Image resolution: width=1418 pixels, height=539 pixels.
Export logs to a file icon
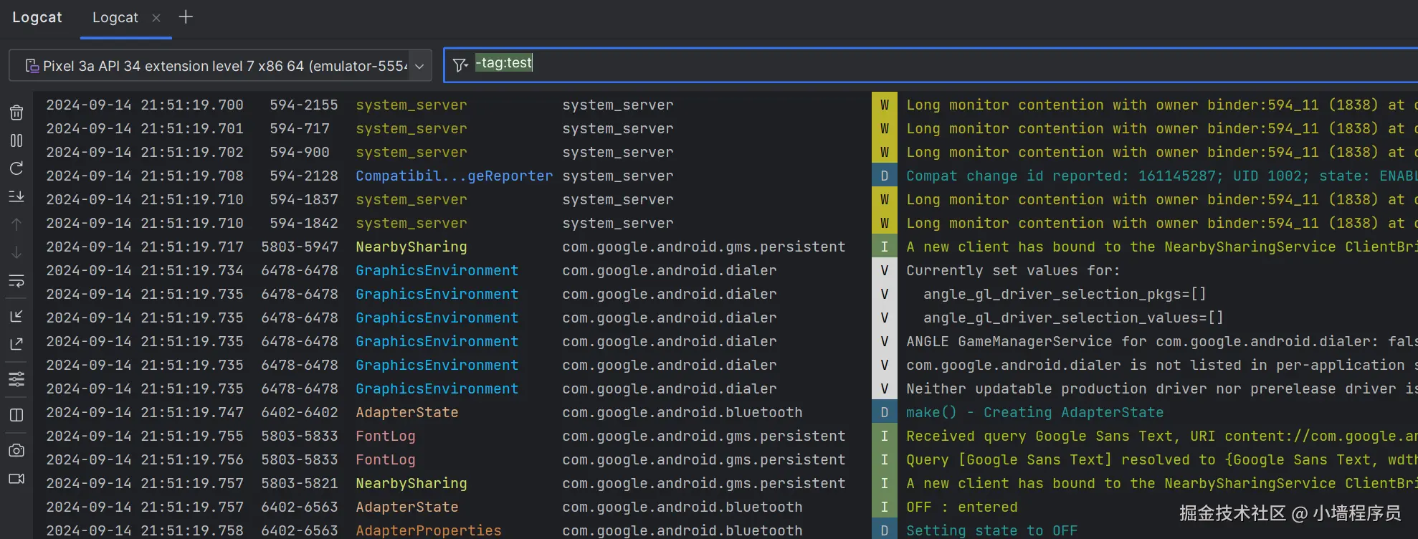click(x=16, y=344)
